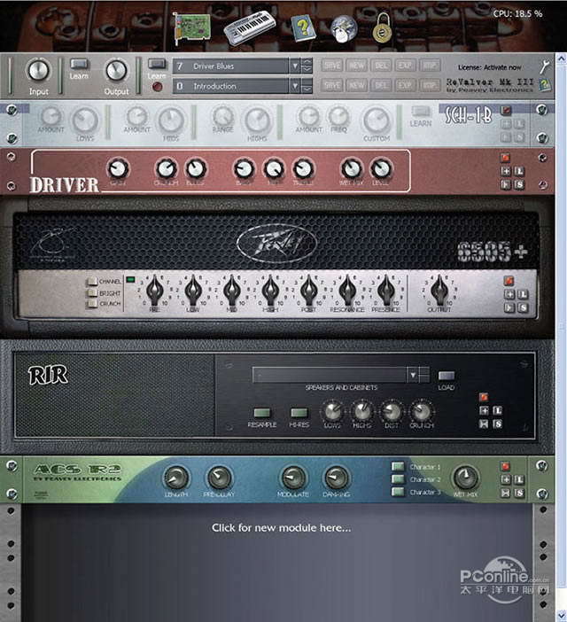
Task: Click SAVE in the Driver Blues row
Action: click(x=332, y=66)
